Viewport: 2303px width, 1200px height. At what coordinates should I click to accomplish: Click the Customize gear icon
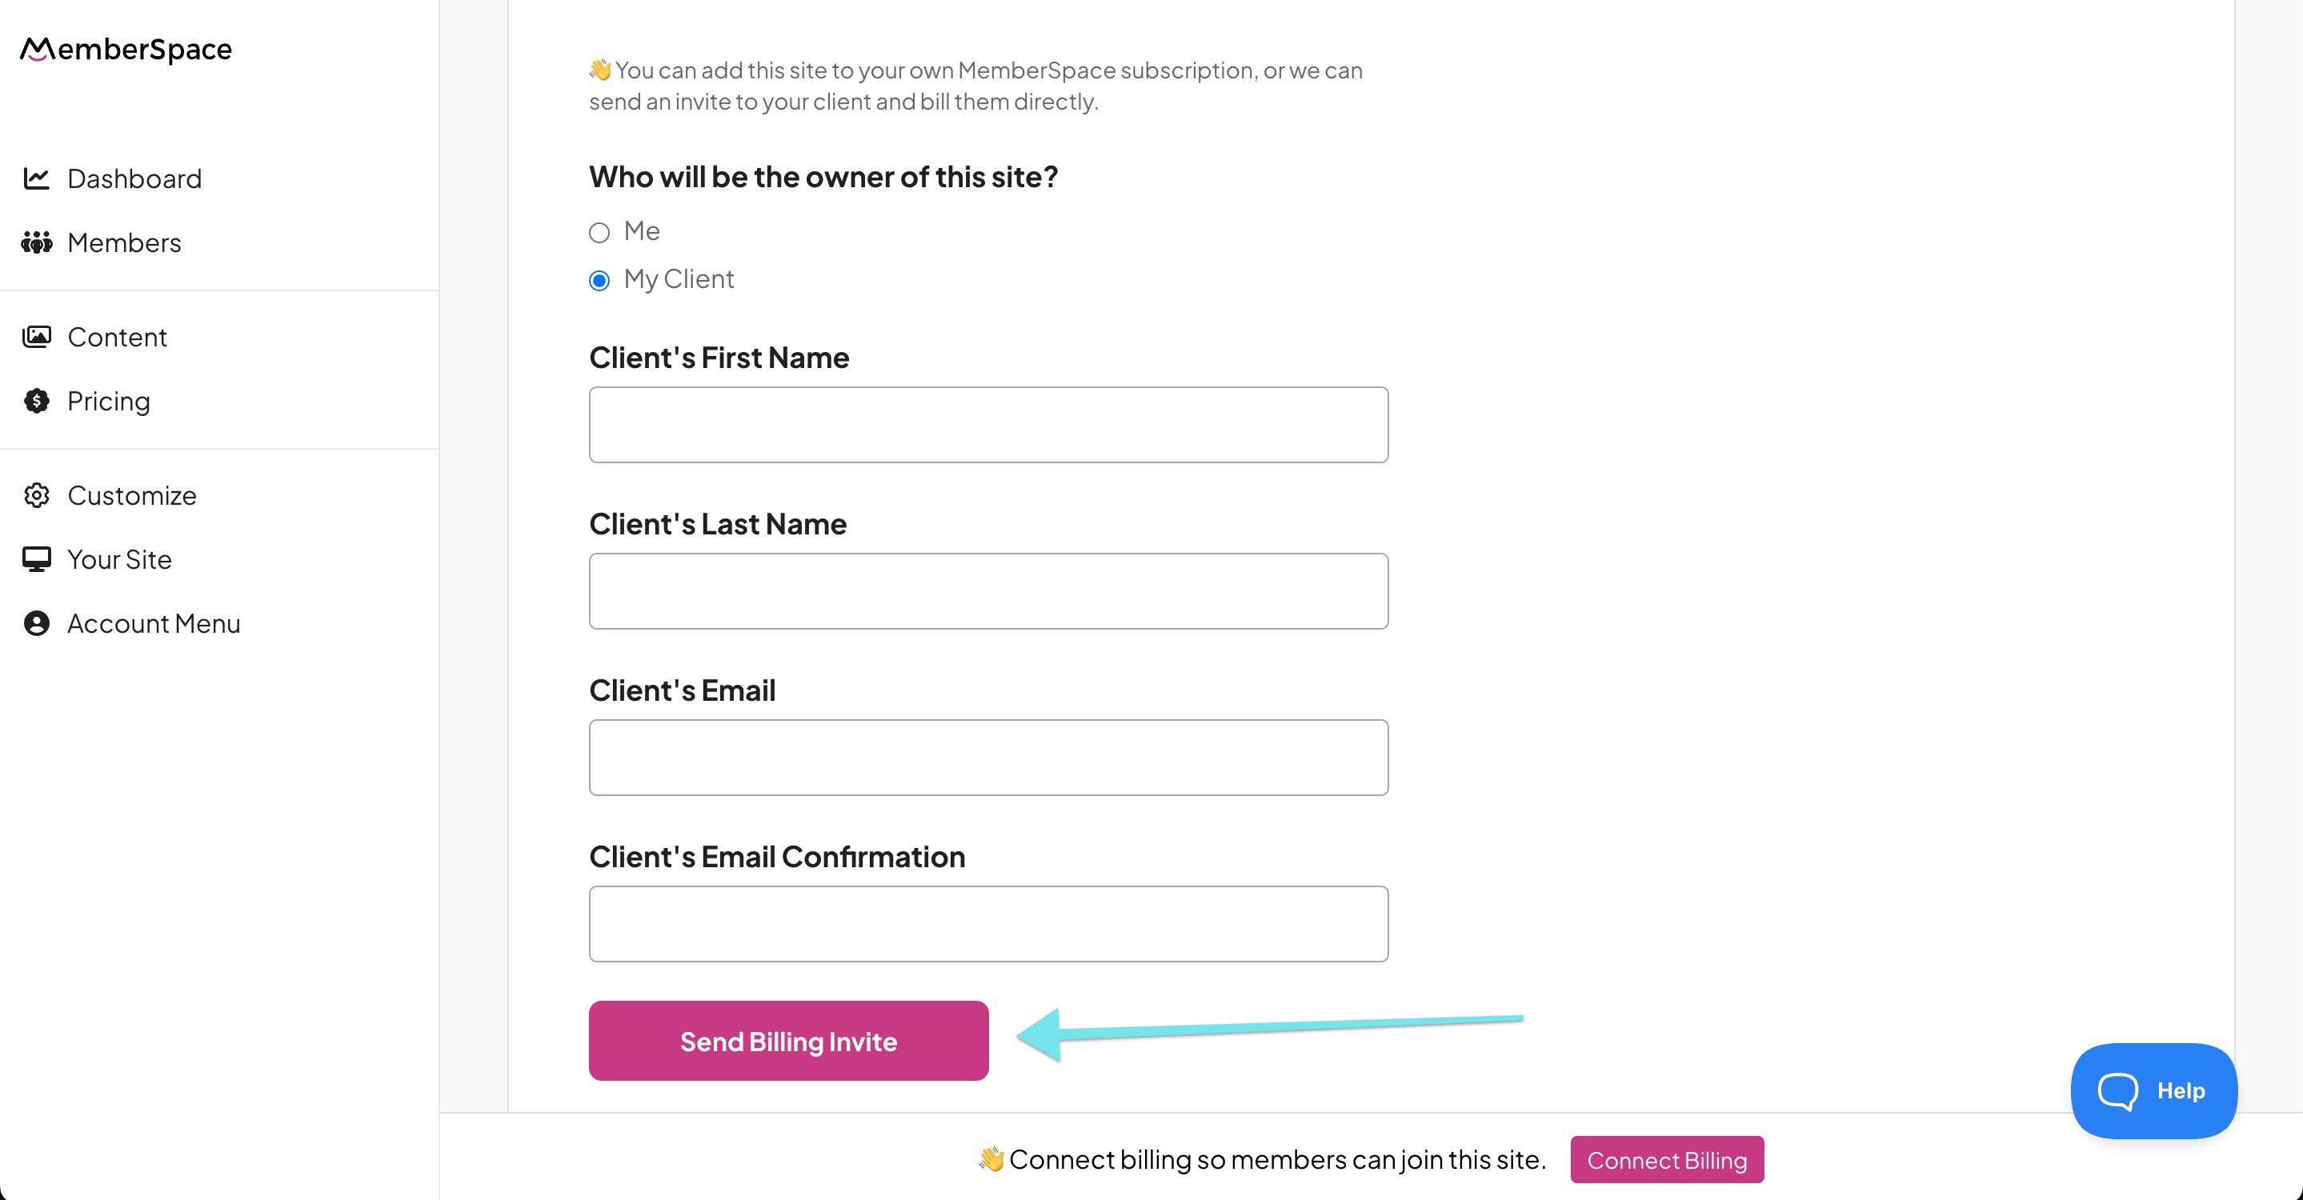click(x=36, y=495)
